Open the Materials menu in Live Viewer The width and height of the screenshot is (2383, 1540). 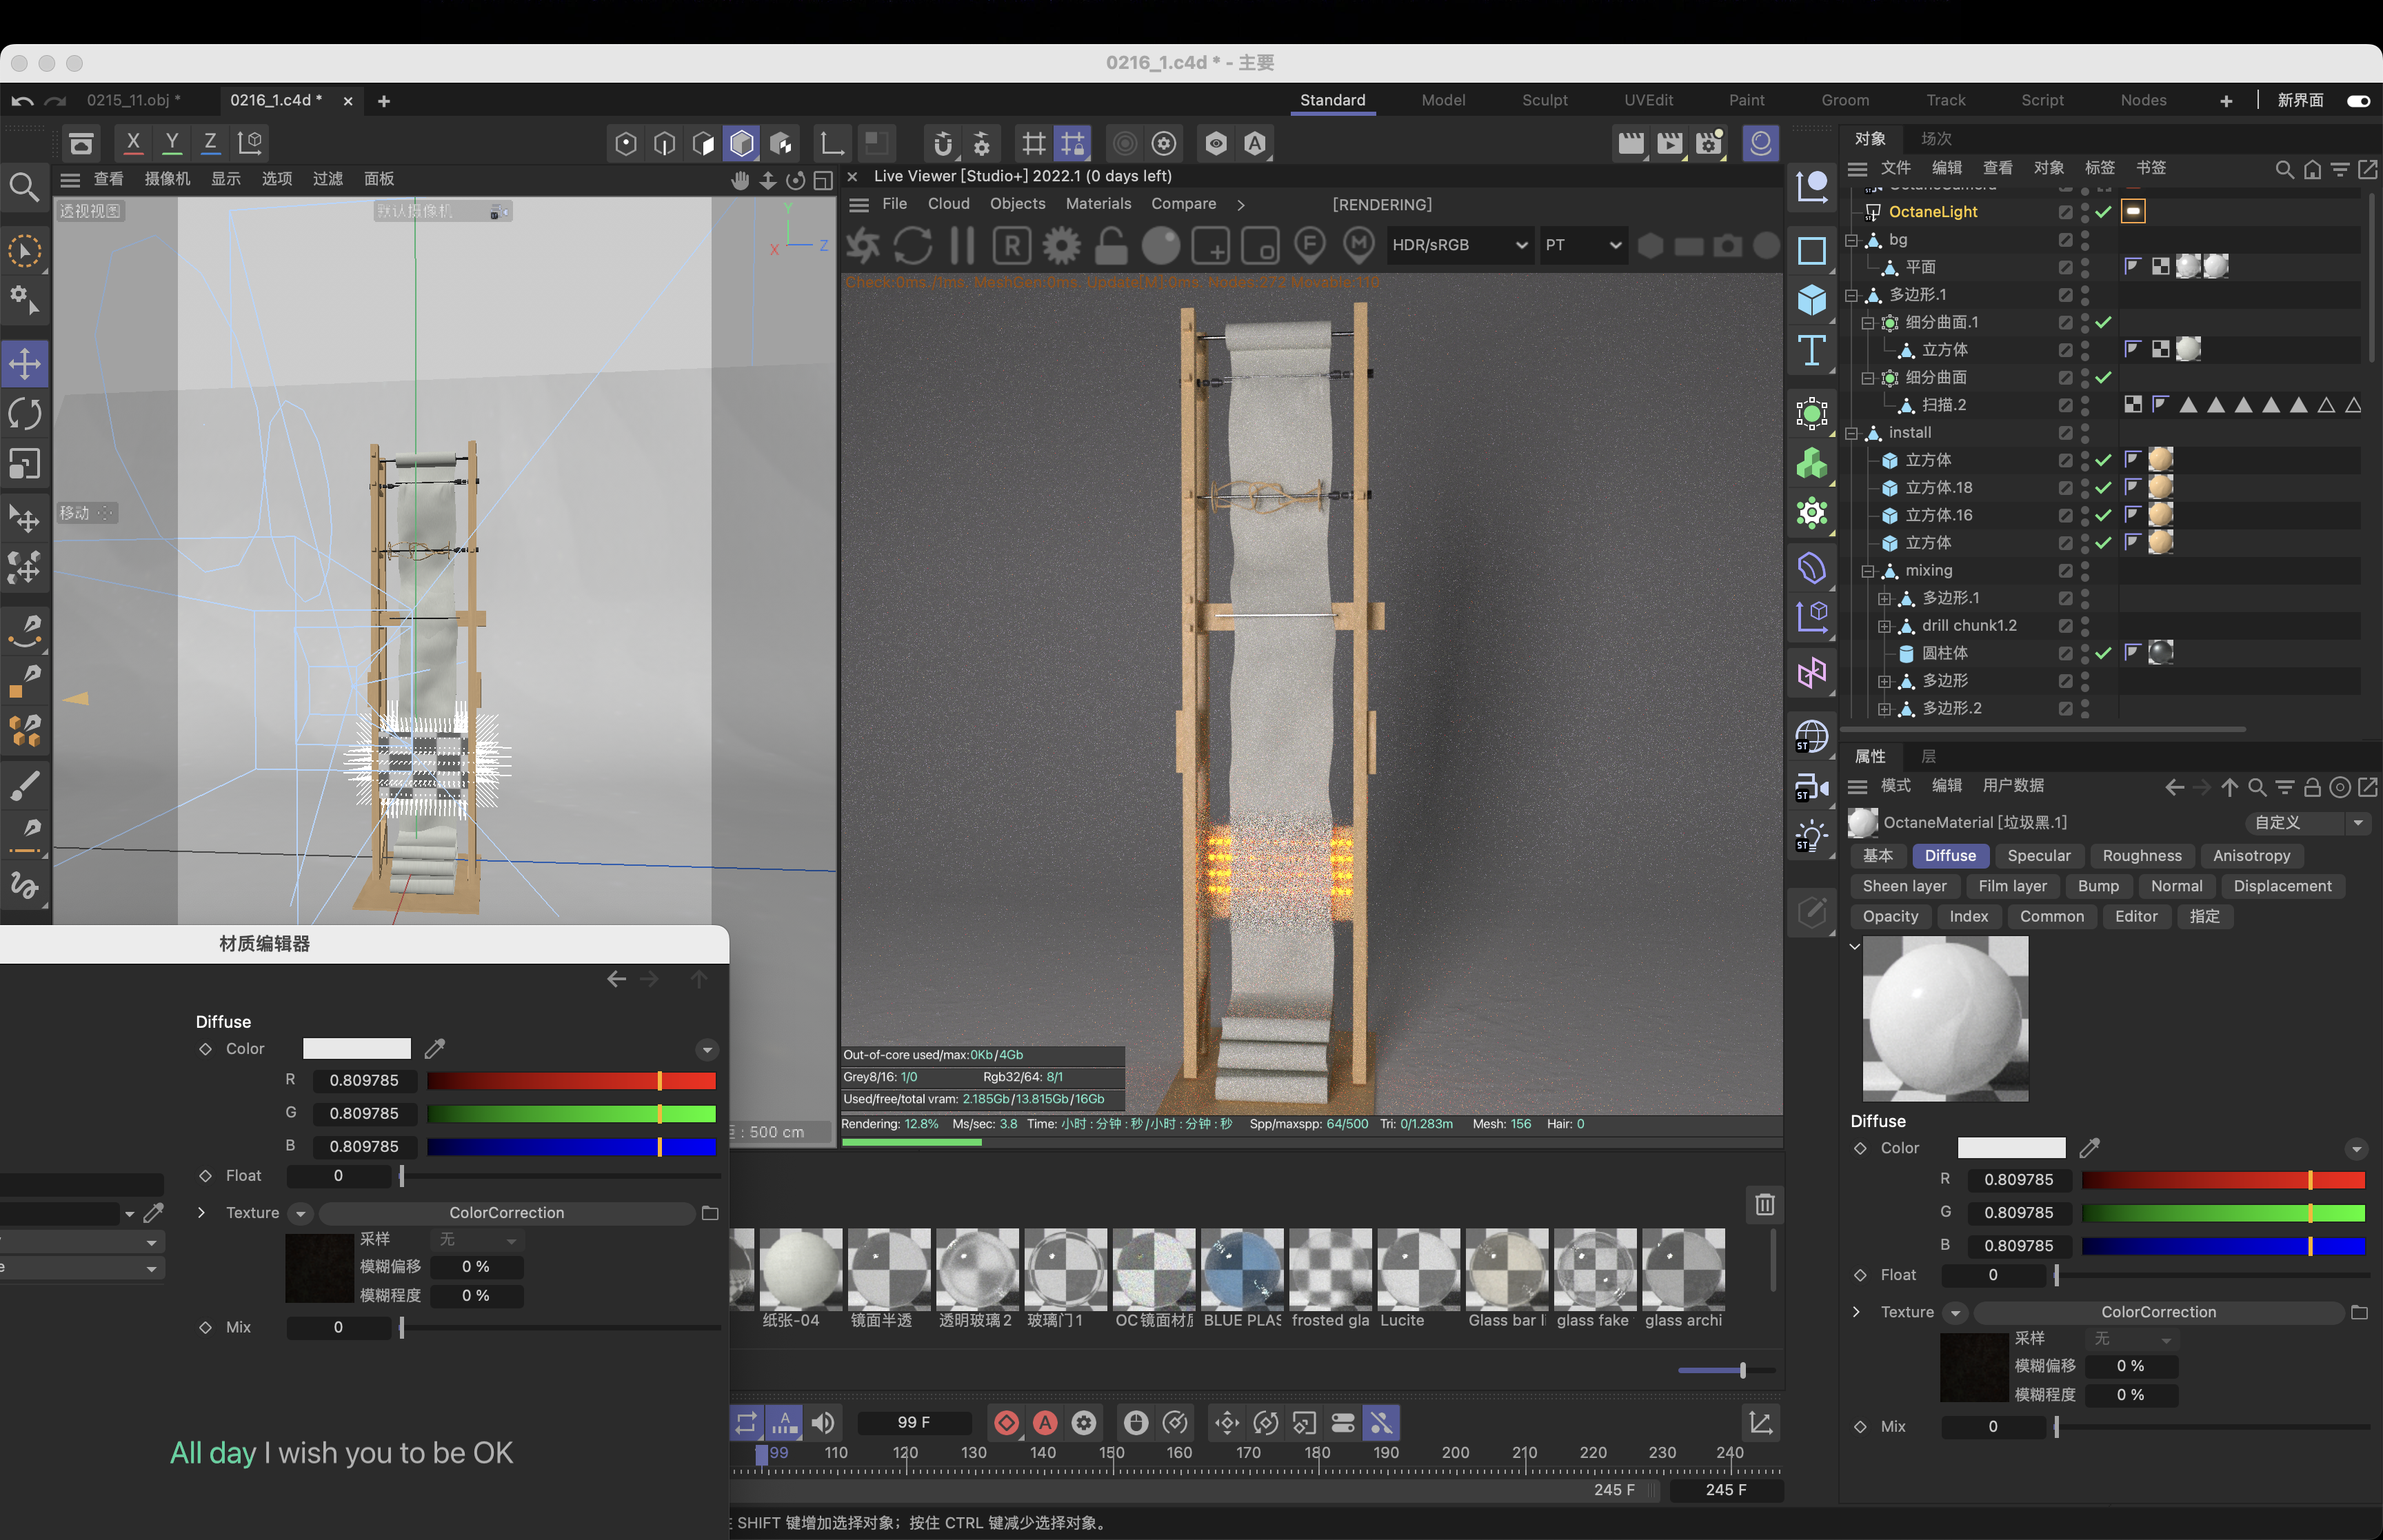pyautogui.click(x=1098, y=204)
